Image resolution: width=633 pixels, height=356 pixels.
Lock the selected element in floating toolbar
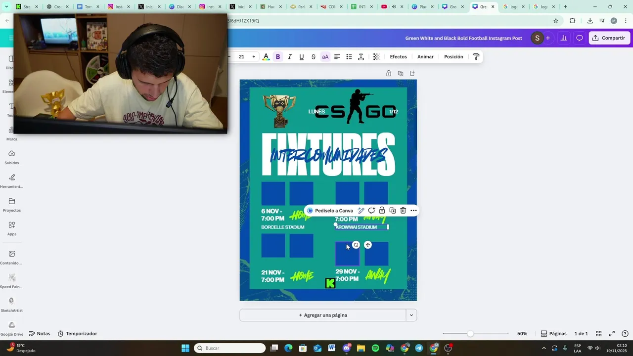[x=382, y=211]
